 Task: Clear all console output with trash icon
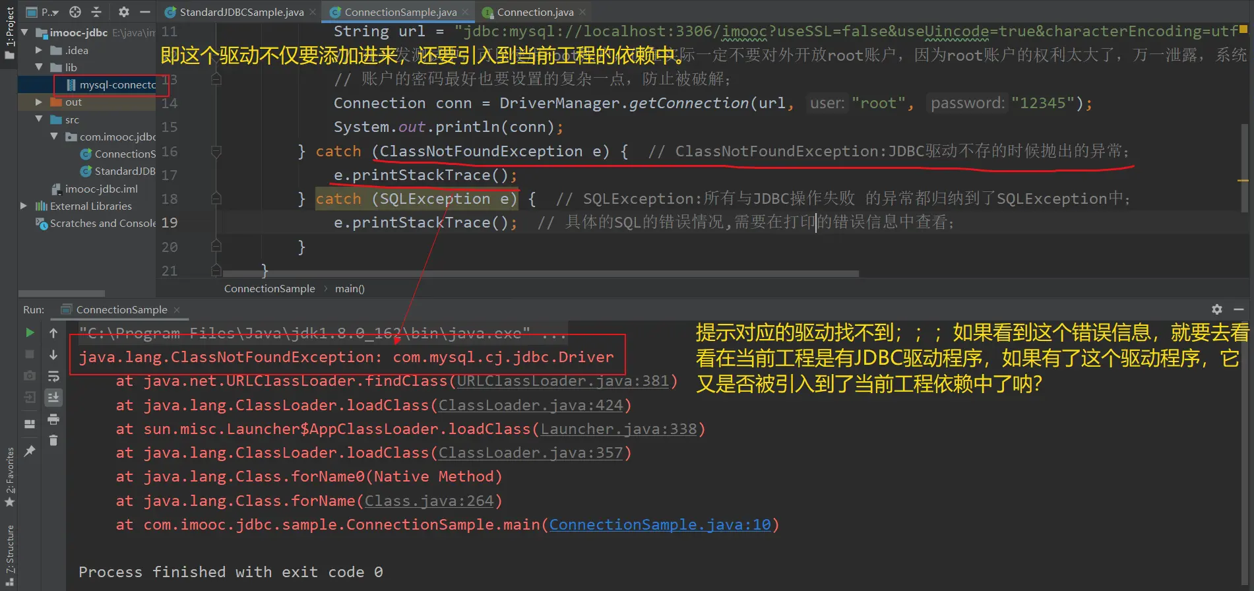tap(53, 441)
